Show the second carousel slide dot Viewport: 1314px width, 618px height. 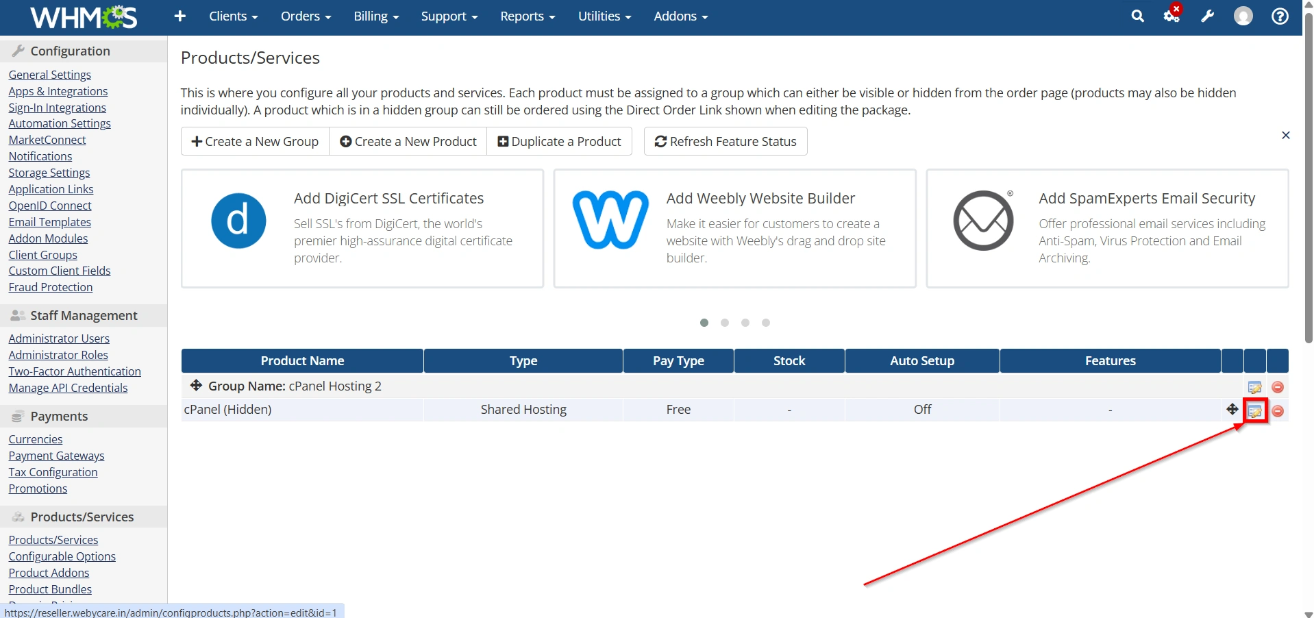point(725,323)
